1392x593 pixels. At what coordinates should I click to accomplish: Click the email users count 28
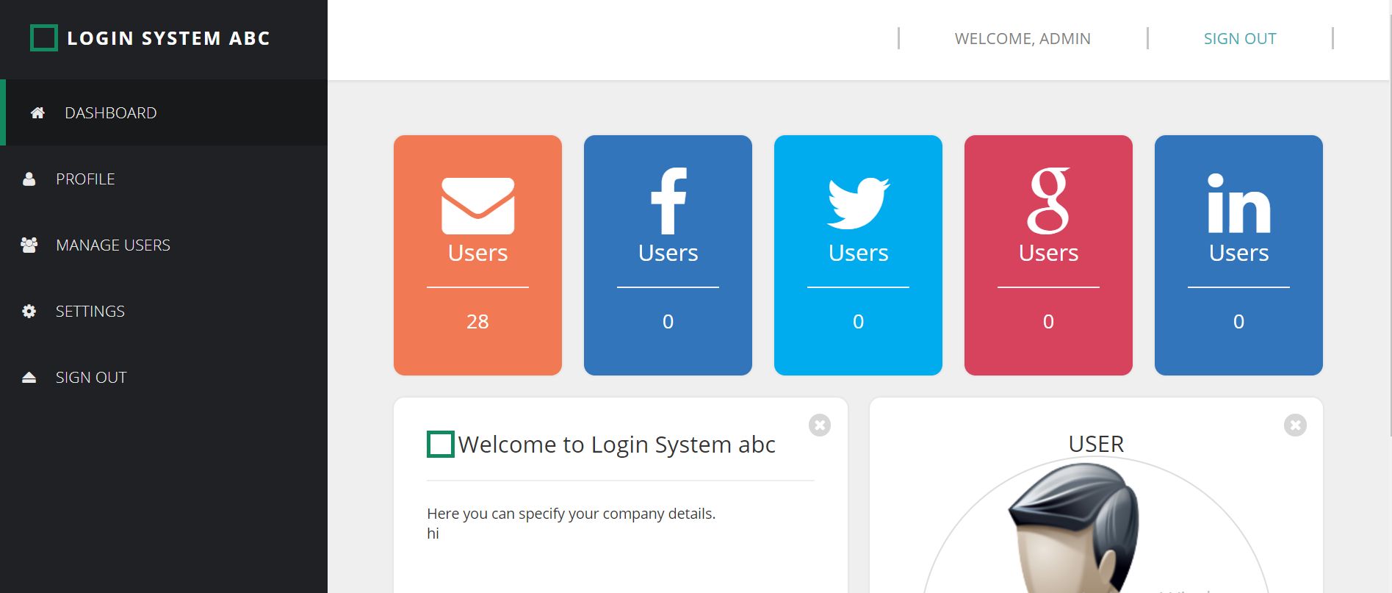pos(477,321)
